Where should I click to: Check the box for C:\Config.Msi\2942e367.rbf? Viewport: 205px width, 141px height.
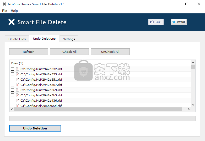pyautogui.click(x=12, y=85)
